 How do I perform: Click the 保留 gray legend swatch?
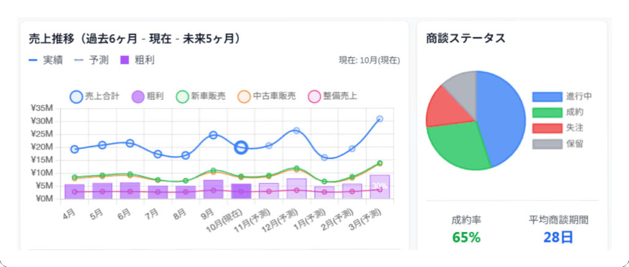point(547,144)
